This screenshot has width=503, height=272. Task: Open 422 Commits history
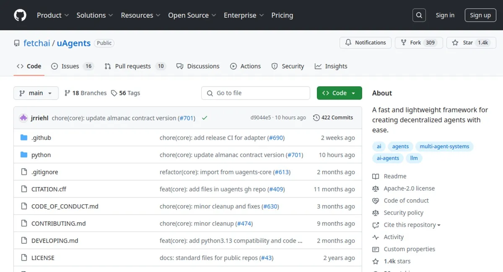(333, 118)
